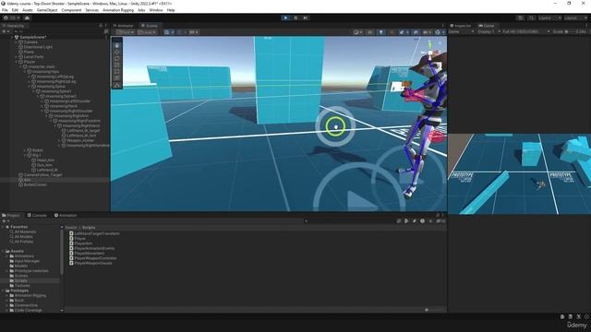Open the undo history icon in top bar
Viewport: 591px width, 332px height.
(521, 18)
